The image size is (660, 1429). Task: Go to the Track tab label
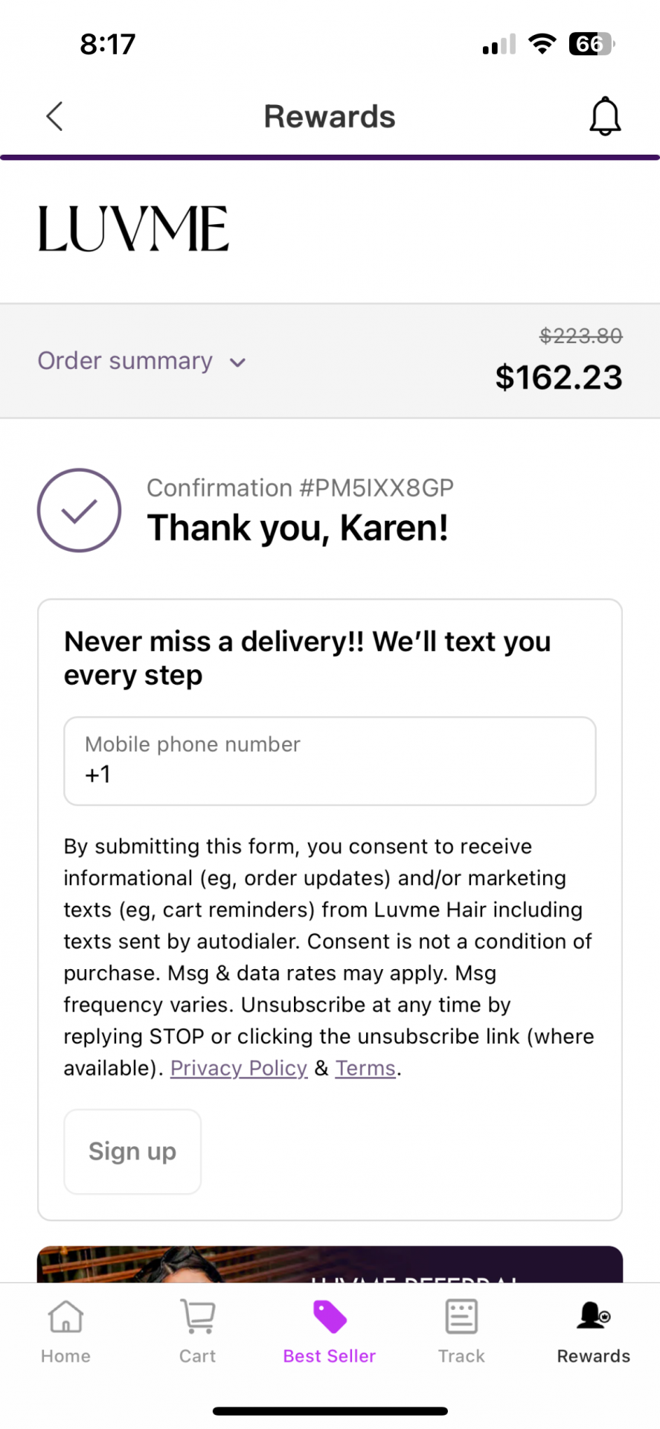point(461,1356)
